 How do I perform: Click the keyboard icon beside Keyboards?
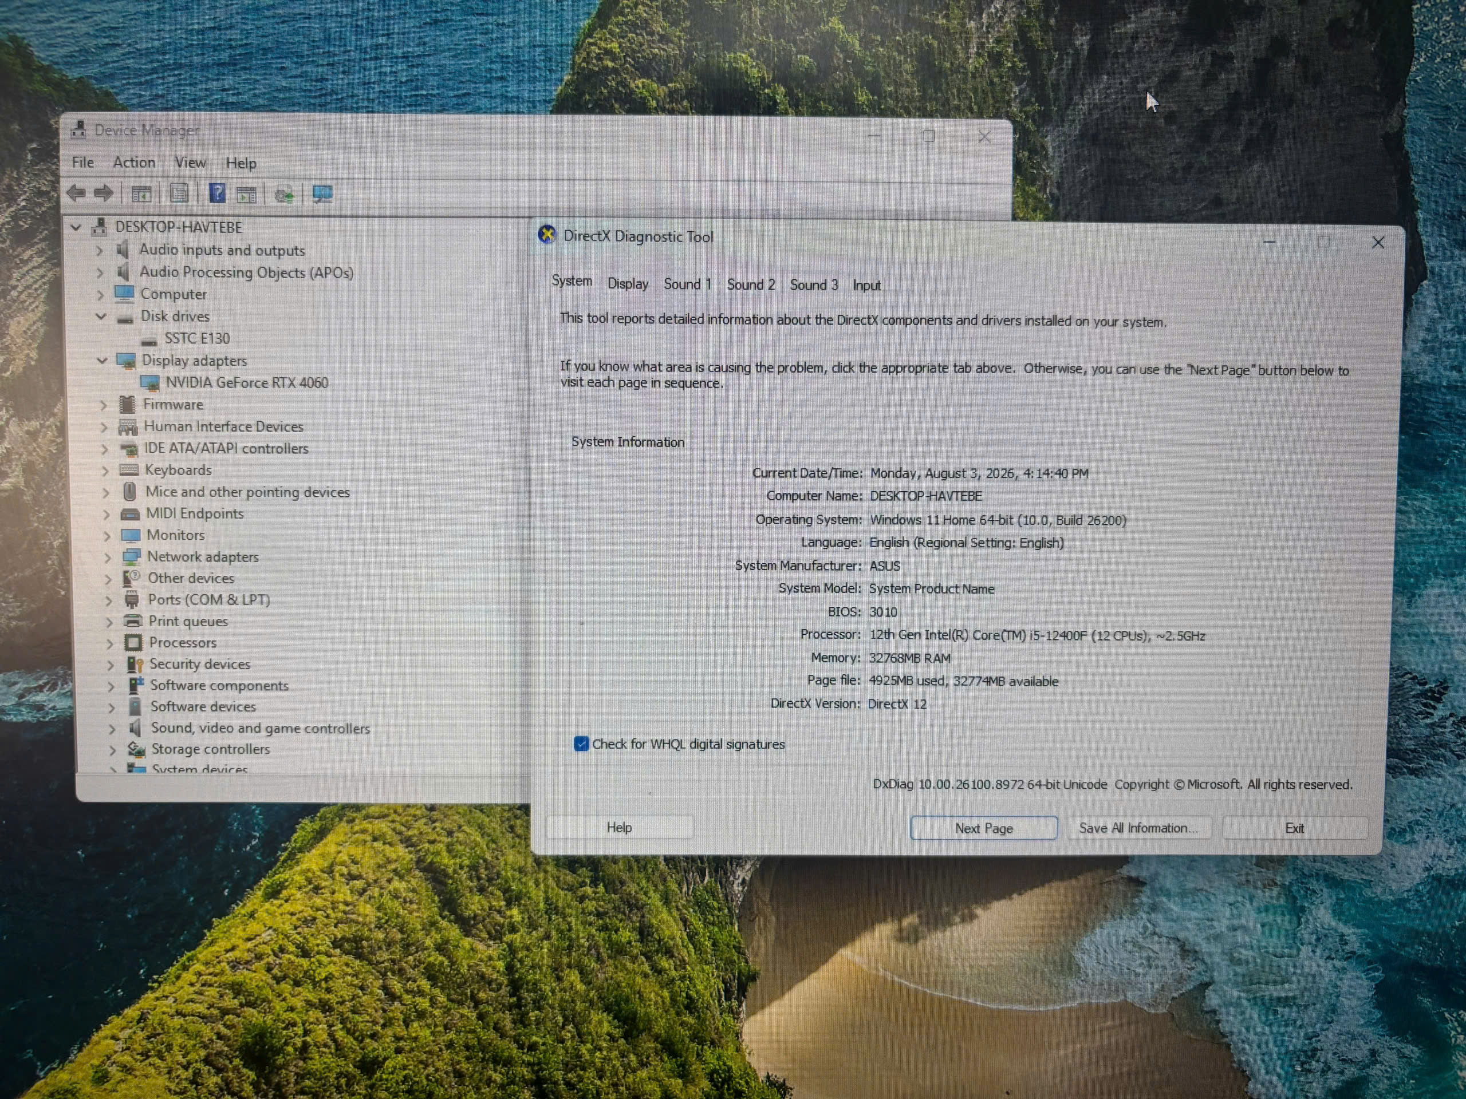[129, 470]
